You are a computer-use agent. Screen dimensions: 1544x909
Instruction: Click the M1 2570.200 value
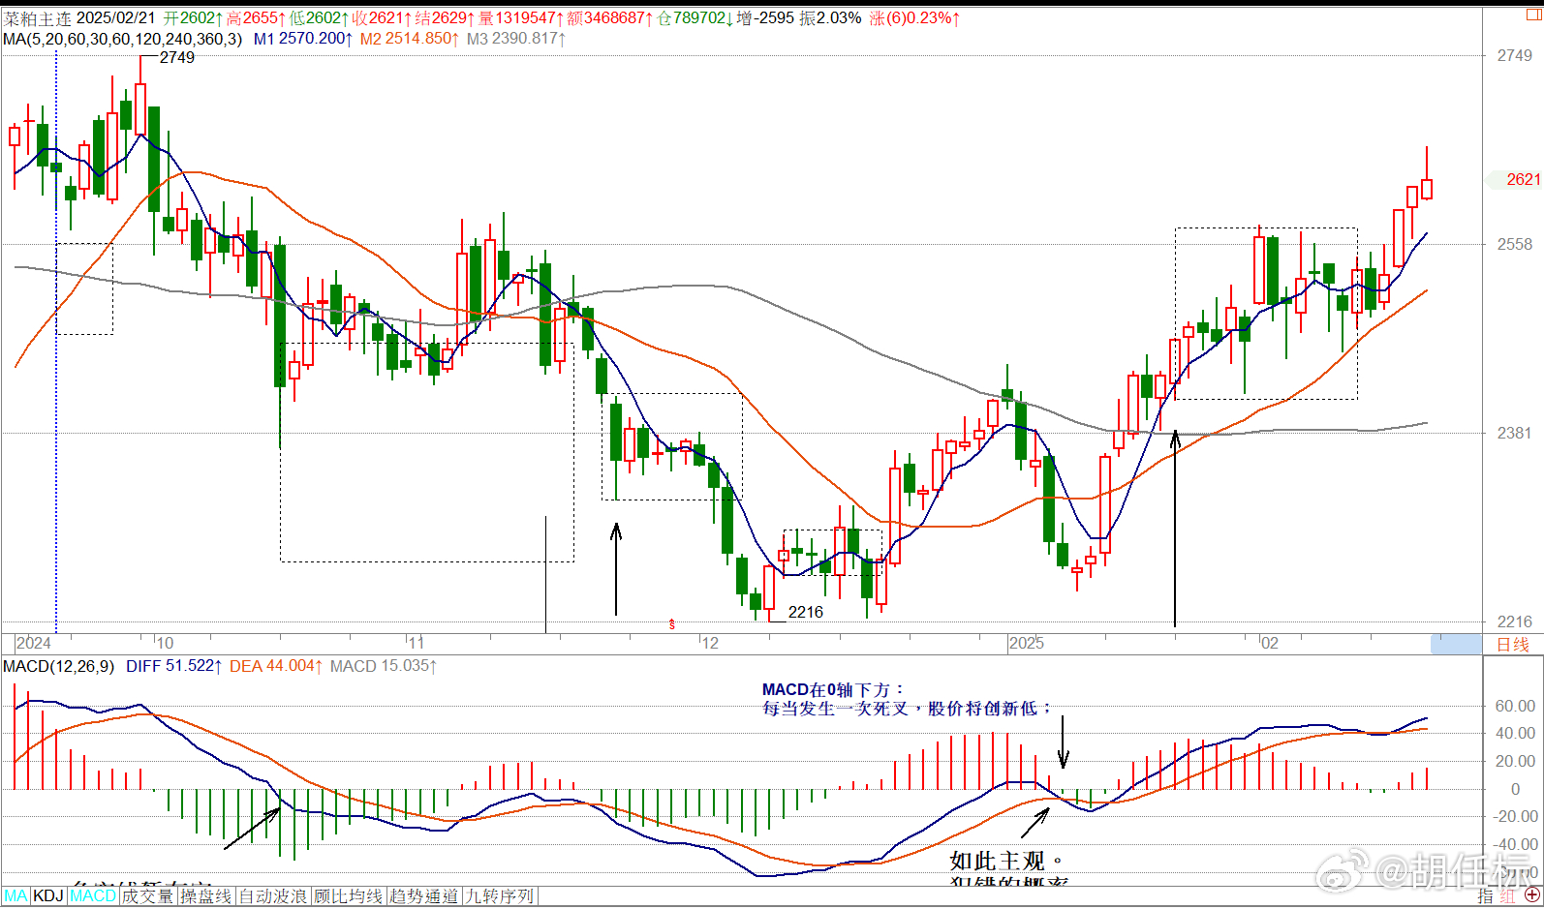[x=303, y=39]
